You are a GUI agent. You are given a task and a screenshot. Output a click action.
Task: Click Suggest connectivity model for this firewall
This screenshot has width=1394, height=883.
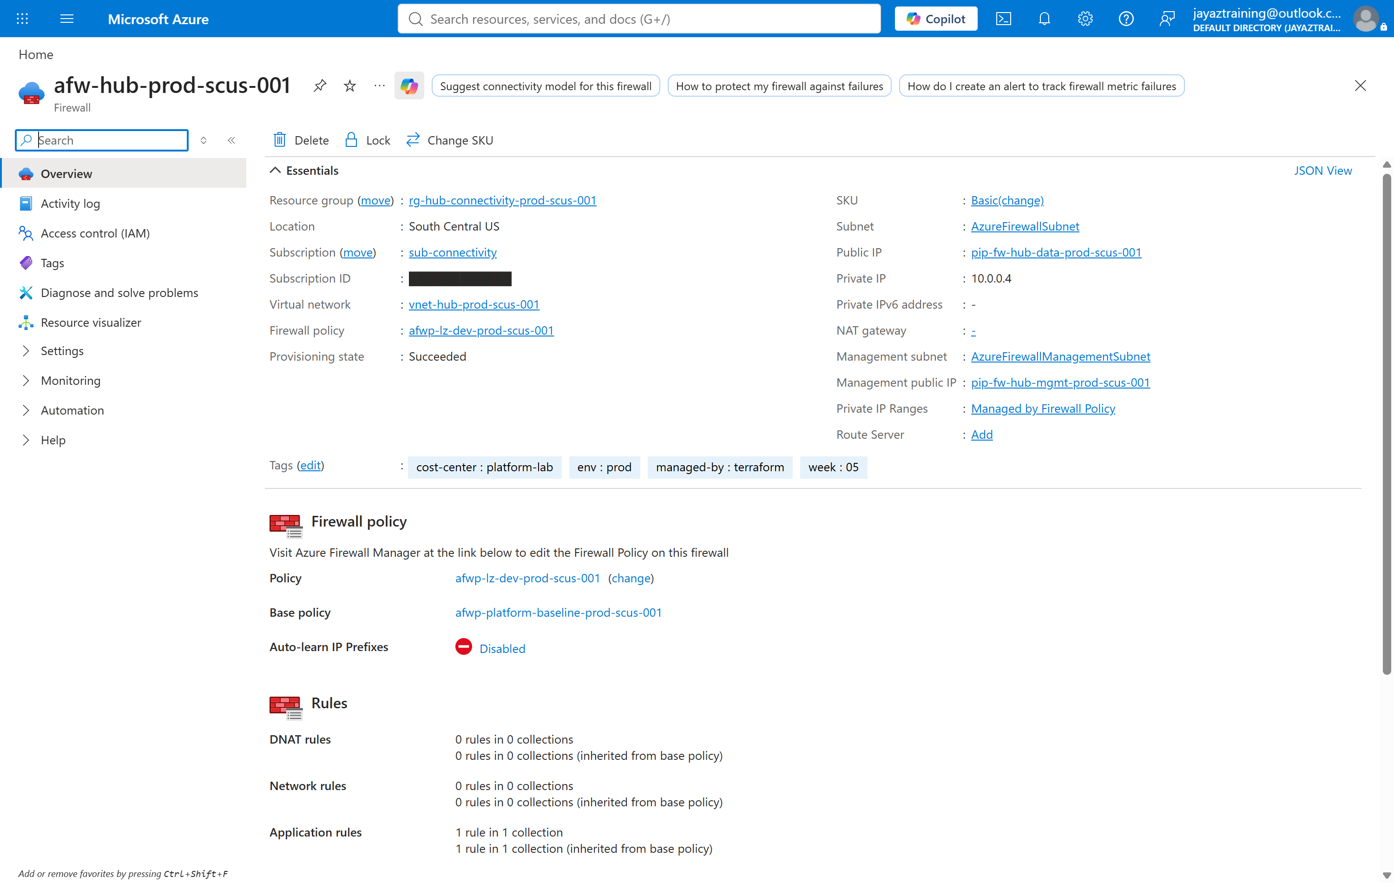coord(546,86)
